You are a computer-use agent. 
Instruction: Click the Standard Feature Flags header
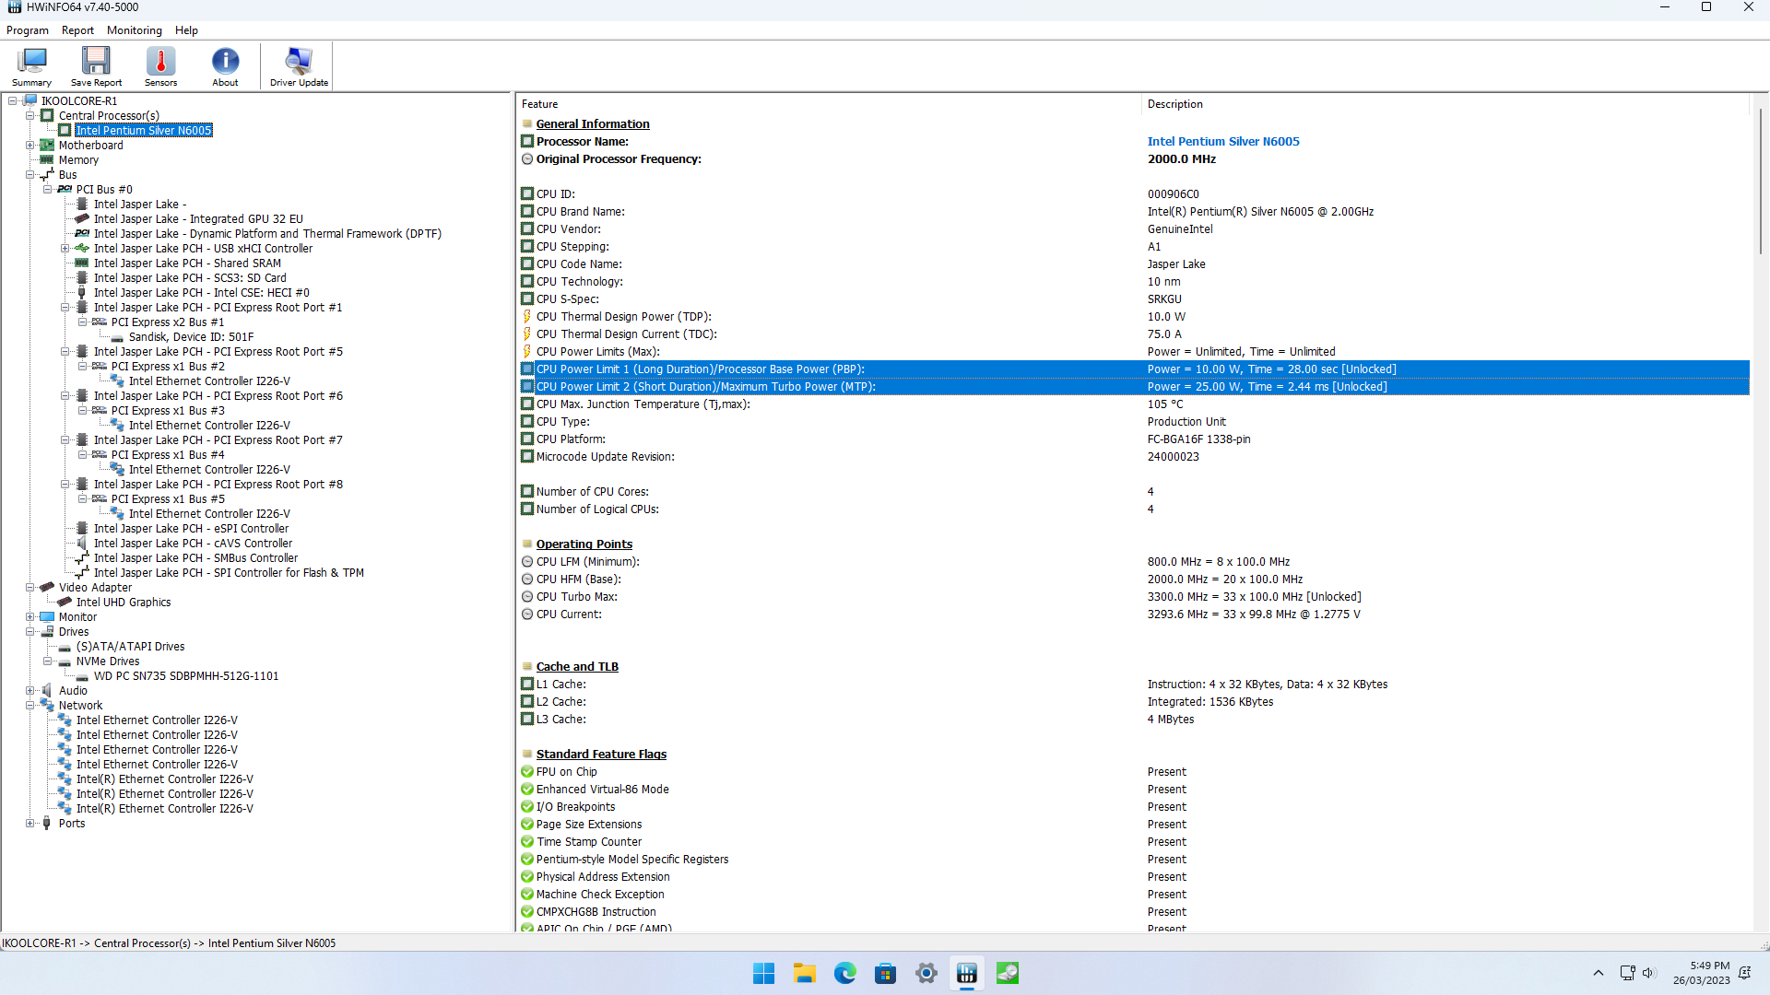(601, 755)
